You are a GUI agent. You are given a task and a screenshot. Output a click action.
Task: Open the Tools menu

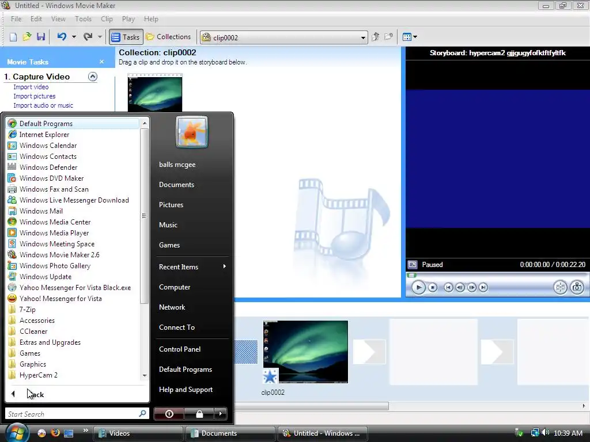pos(83,19)
